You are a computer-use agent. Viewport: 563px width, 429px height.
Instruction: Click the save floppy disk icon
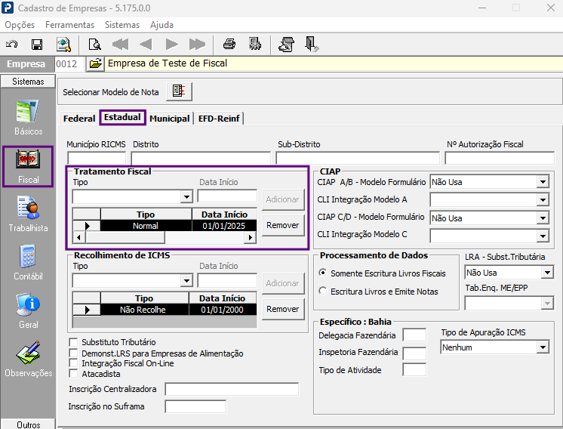pyautogui.click(x=36, y=44)
